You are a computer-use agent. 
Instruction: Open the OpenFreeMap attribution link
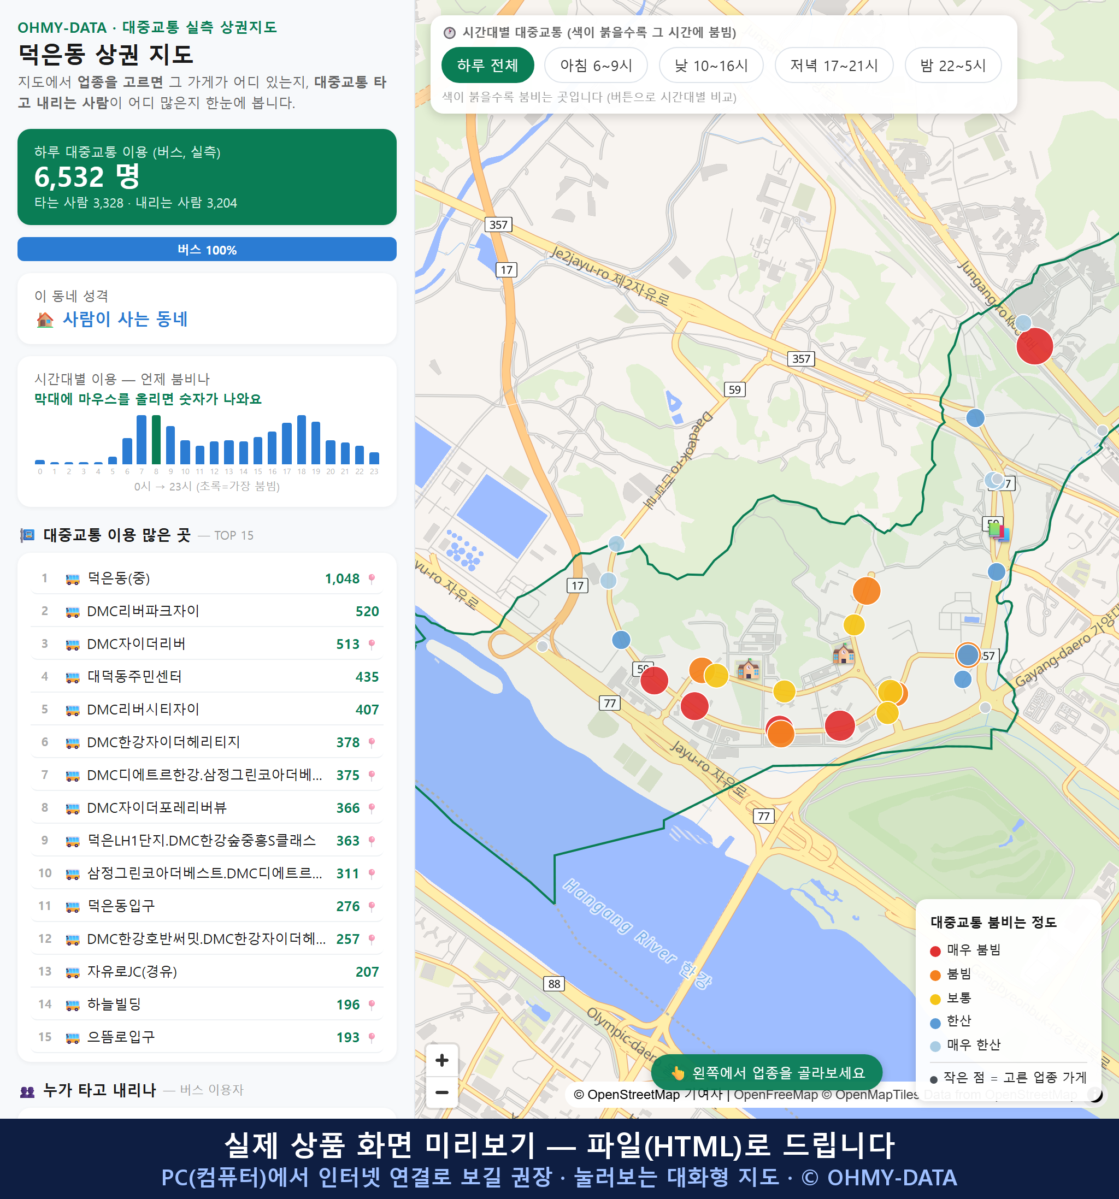pyautogui.click(x=775, y=1094)
